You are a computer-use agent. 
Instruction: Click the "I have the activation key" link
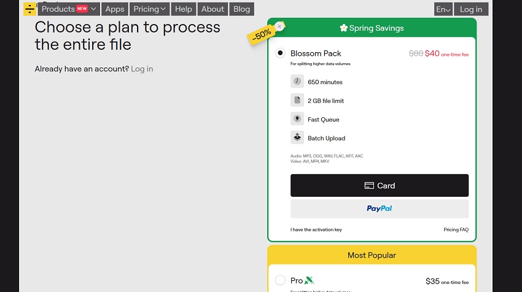(x=316, y=230)
